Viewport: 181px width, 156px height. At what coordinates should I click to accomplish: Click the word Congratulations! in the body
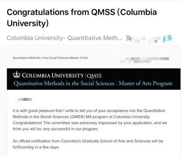tap(27, 123)
